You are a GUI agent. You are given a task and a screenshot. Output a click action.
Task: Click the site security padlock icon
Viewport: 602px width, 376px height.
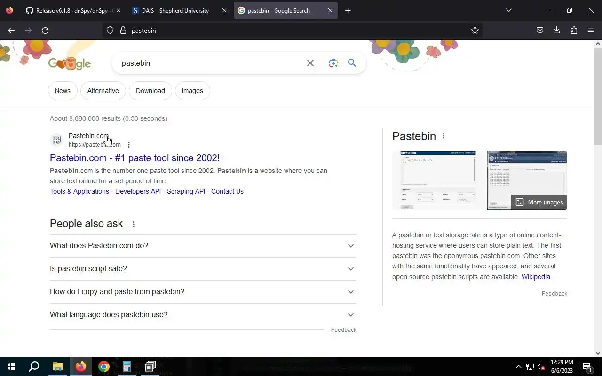pos(123,30)
